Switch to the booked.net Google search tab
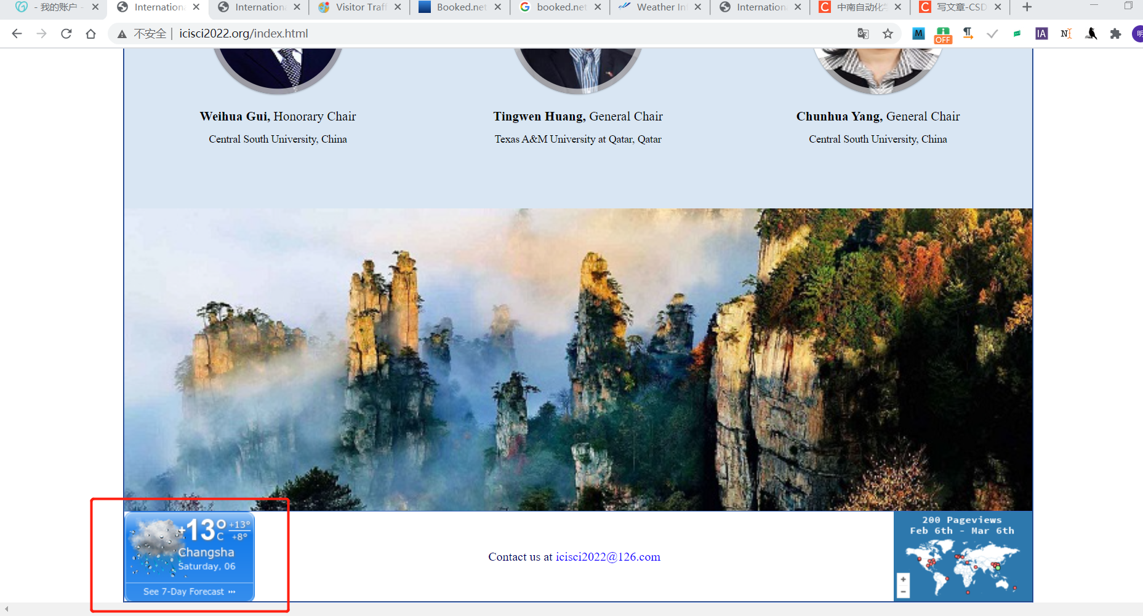 click(x=559, y=7)
